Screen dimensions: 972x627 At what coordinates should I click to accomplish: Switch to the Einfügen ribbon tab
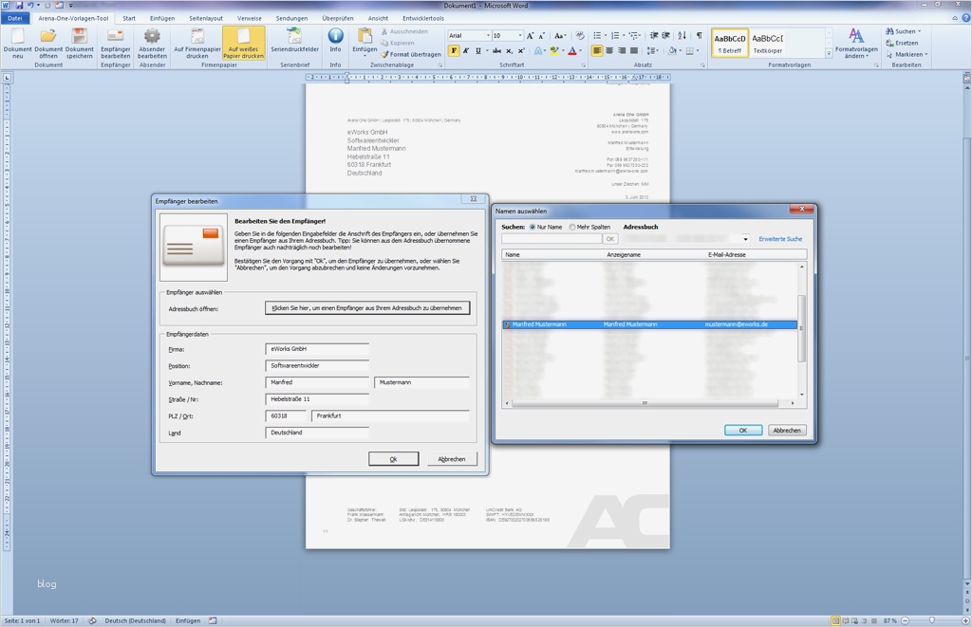click(162, 19)
